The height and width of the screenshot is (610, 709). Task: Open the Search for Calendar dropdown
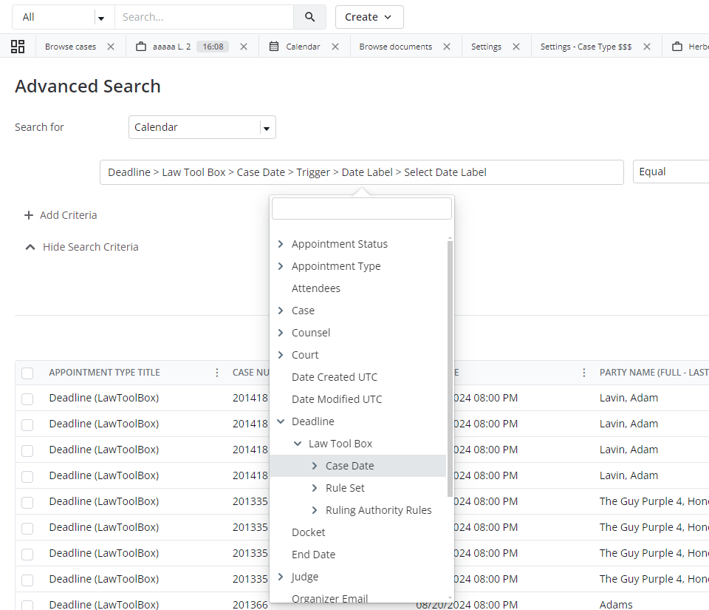(x=202, y=127)
